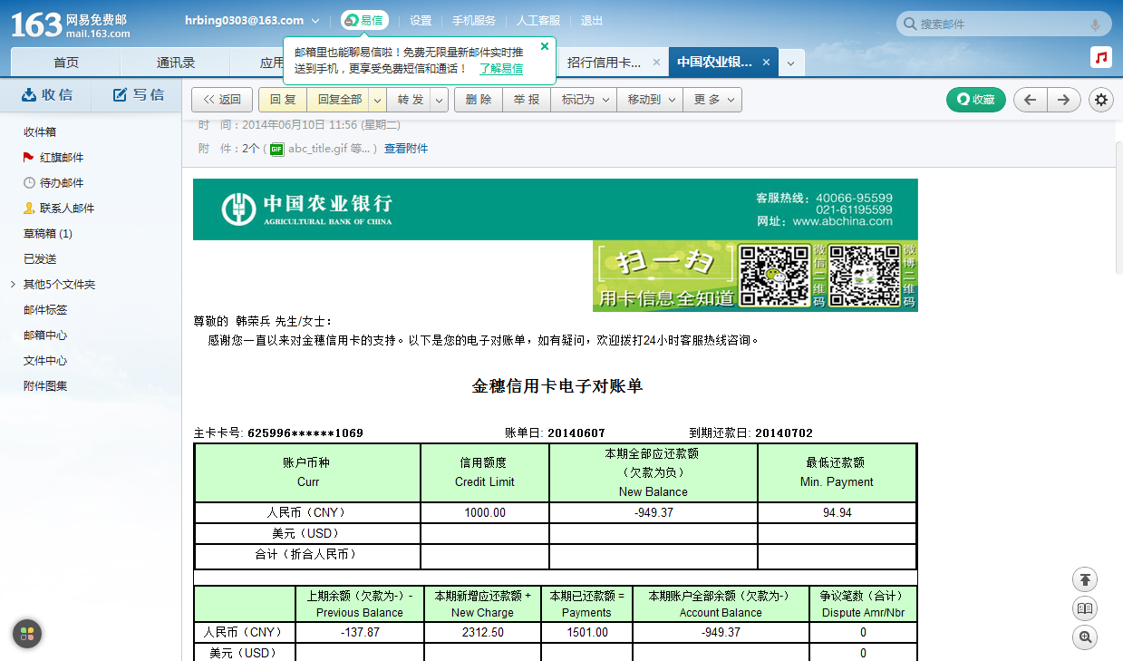
Task: Switch to the 招行信用卡 tab
Action: pos(604,63)
